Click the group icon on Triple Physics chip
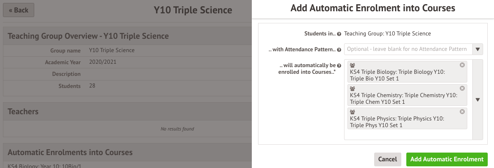The height and width of the screenshot is (168, 494). point(352,112)
